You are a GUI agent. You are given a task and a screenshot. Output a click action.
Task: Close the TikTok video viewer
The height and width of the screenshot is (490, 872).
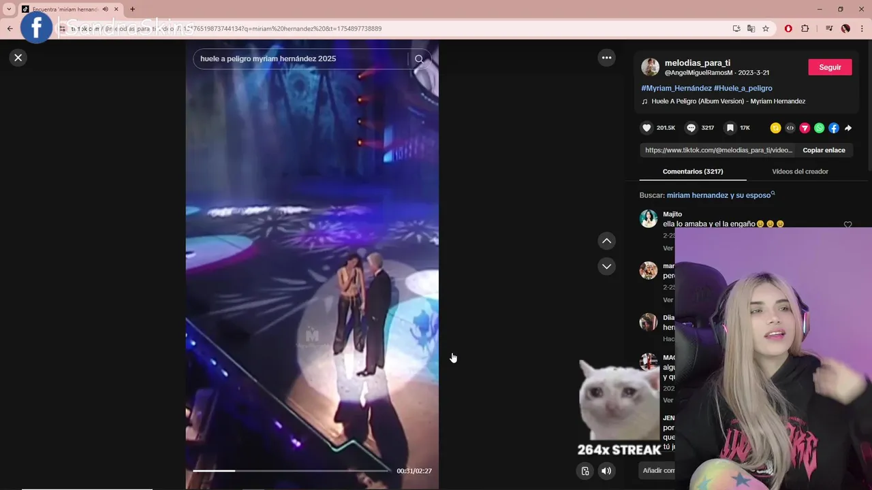coord(18,58)
